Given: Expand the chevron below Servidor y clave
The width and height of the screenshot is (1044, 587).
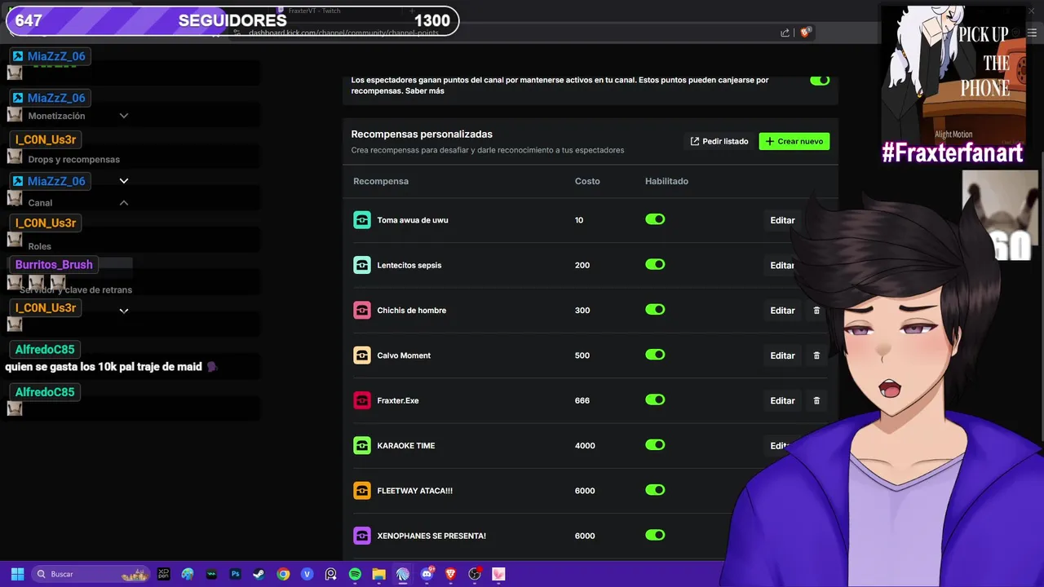Looking at the screenshot, I should point(124,311).
